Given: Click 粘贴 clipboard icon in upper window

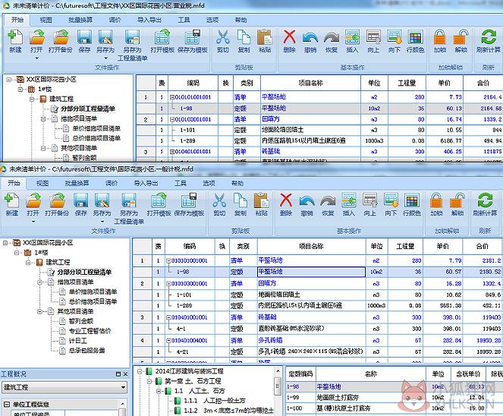Looking at the screenshot, I should click(x=265, y=37).
